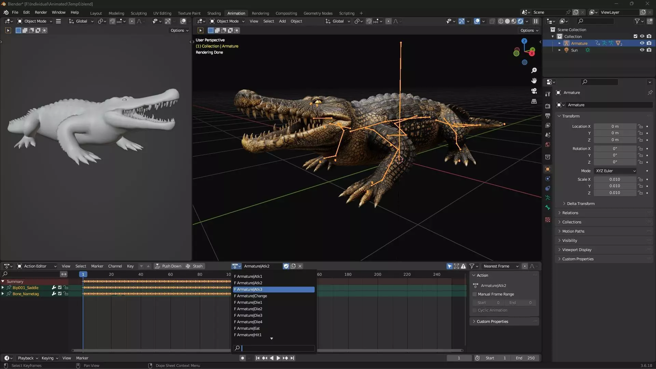The height and width of the screenshot is (369, 656).
Task: Play the animation forward
Action: click(278, 358)
